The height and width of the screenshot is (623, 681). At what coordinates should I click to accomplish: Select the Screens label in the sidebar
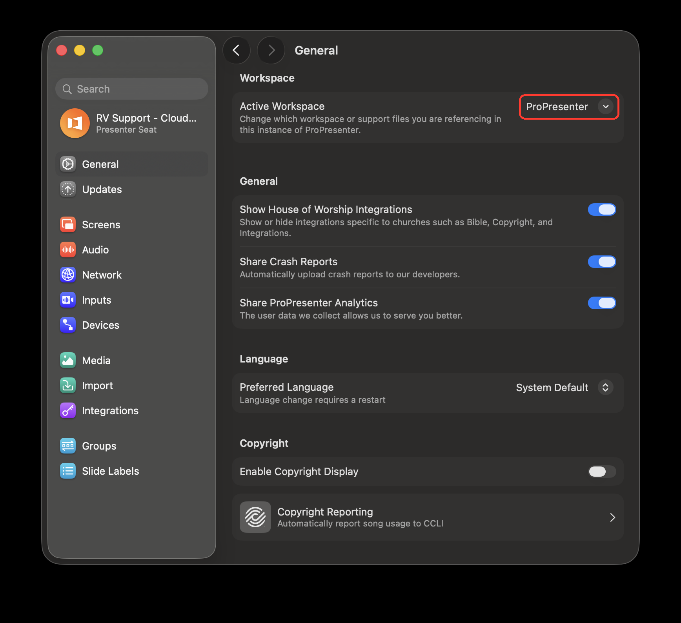101,225
